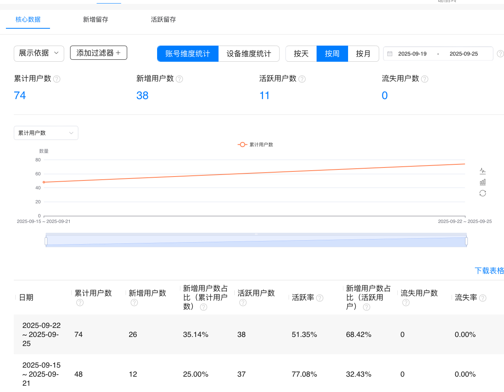Toggle 累计用户数 series in chart legend

[x=256, y=145]
